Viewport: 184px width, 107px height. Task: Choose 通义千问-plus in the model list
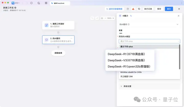(149, 47)
